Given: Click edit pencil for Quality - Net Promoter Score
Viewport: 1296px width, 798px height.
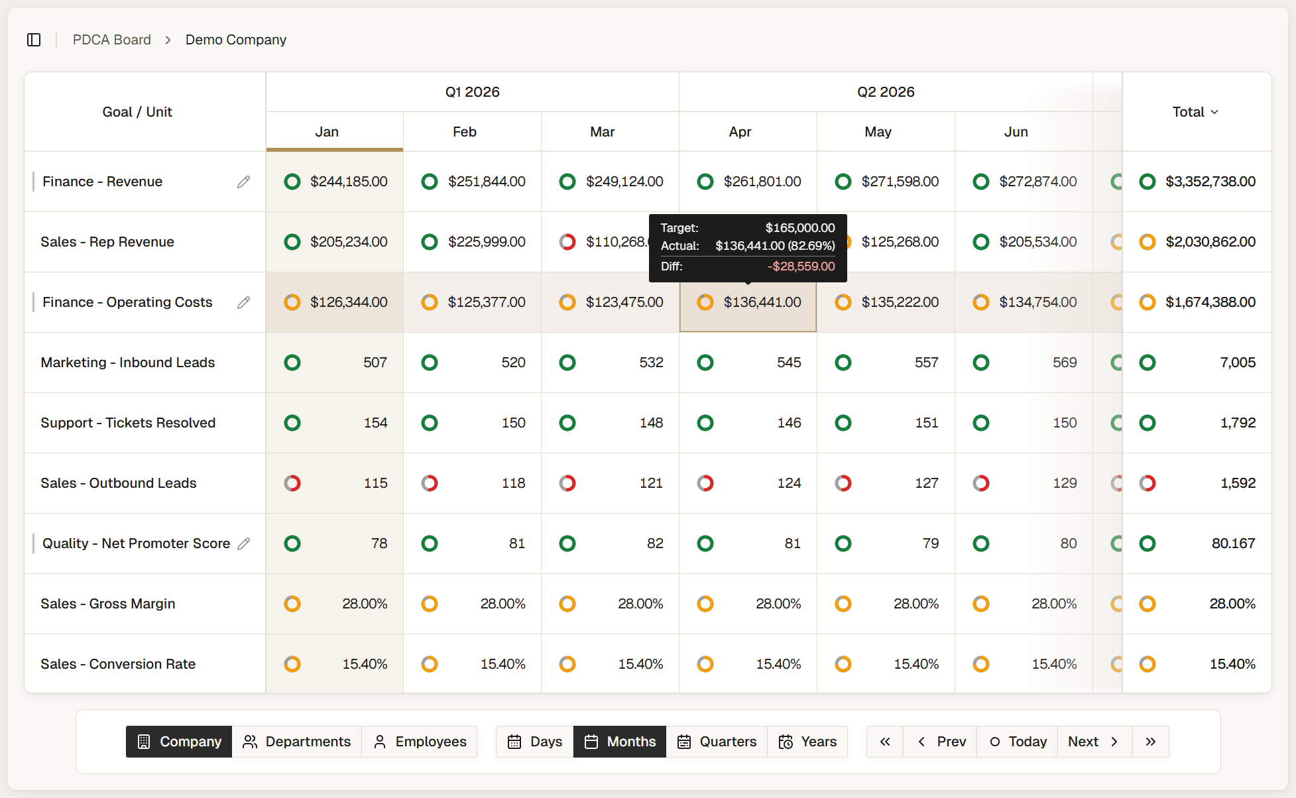Looking at the screenshot, I should coord(244,543).
